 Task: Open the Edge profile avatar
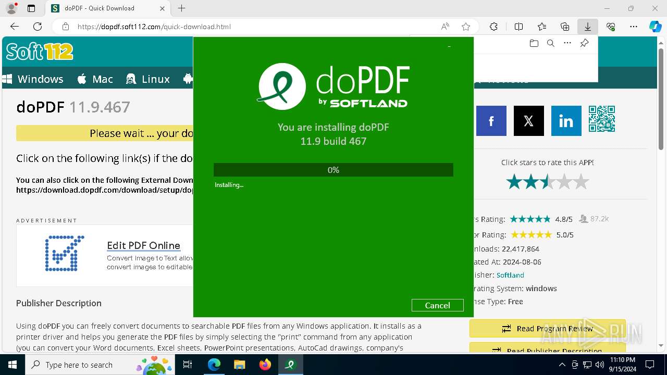(x=11, y=8)
